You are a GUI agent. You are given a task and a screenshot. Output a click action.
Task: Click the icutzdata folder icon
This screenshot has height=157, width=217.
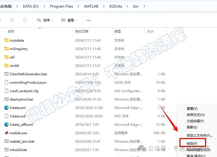point(6,40)
